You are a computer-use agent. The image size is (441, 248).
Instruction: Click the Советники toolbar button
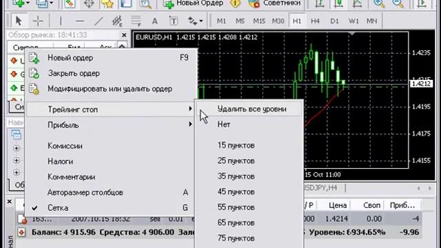coord(274,3)
